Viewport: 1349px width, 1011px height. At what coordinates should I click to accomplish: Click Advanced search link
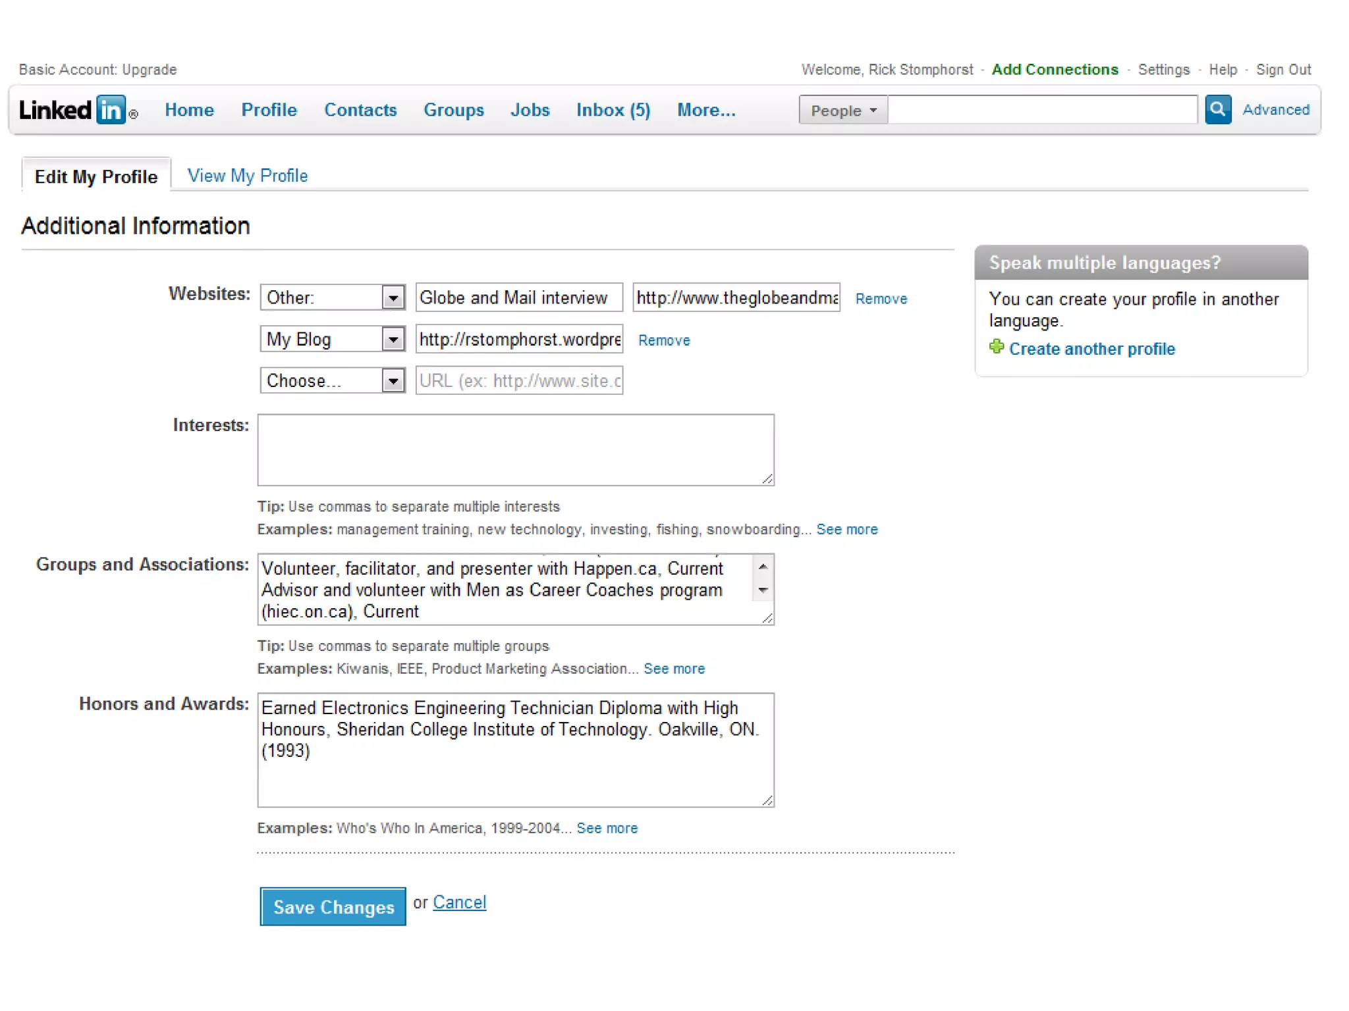tap(1275, 110)
